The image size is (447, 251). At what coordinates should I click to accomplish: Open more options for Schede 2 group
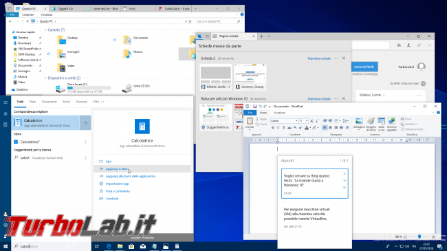point(336,58)
